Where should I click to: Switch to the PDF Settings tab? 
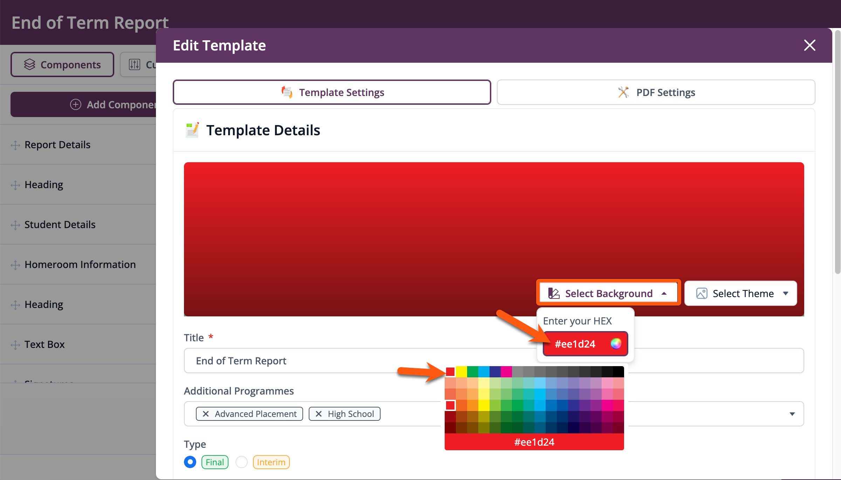coord(656,92)
